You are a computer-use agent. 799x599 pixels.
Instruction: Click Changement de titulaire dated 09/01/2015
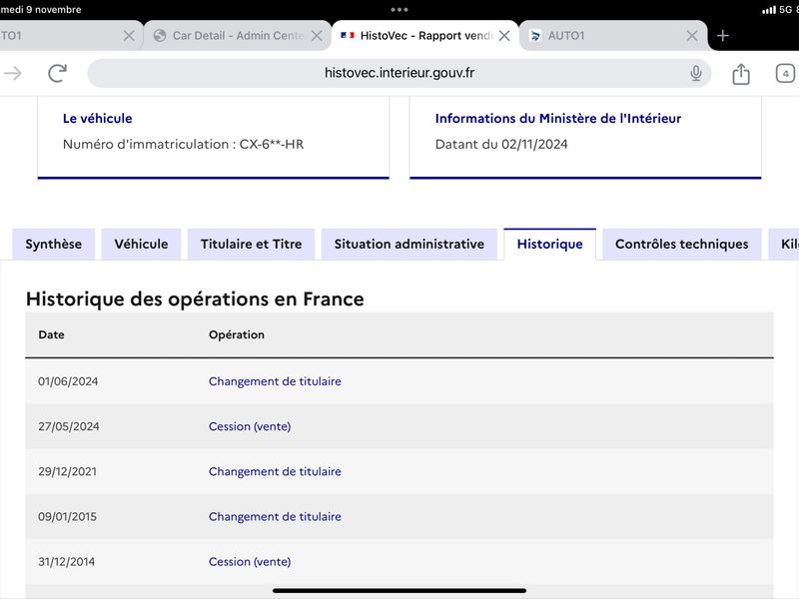tap(275, 516)
